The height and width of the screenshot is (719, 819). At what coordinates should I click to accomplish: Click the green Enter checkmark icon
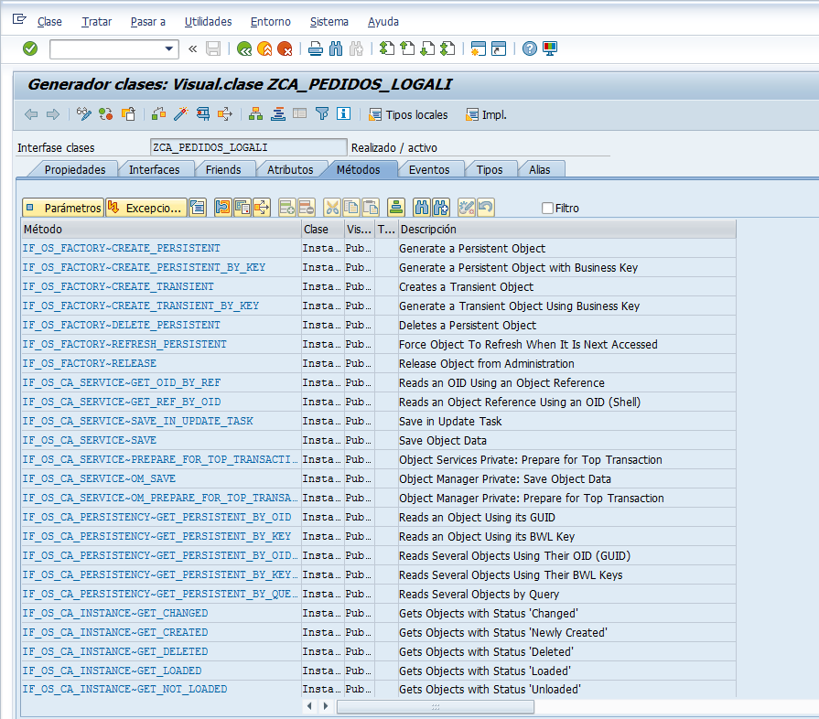tap(30, 48)
